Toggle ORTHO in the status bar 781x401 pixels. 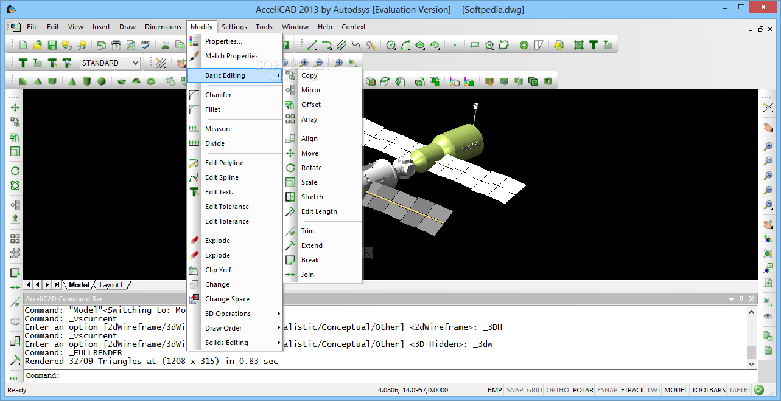pos(558,390)
